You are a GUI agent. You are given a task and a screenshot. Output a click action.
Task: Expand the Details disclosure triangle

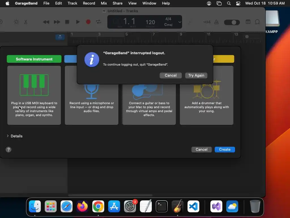pyautogui.click(x=8, y=136)
